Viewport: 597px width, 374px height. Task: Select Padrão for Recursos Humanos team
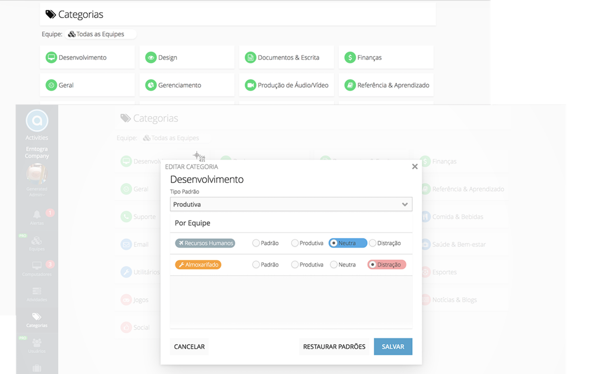256,243
